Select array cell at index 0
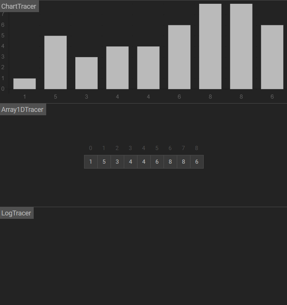The width and height of the screenshot is (287, 305). coord(90,162)
